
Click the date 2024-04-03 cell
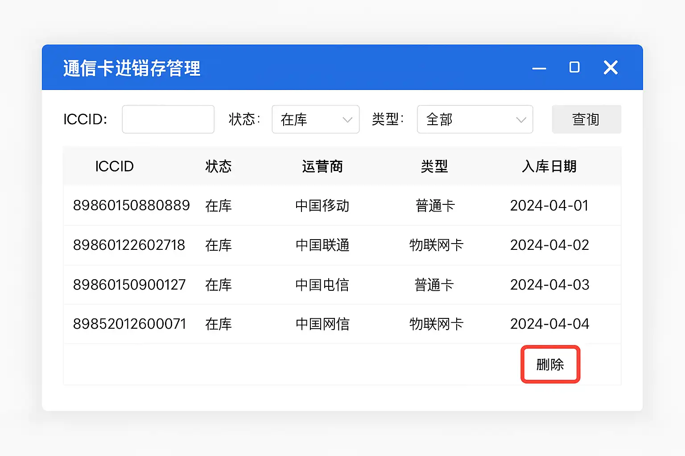(550, 285)
